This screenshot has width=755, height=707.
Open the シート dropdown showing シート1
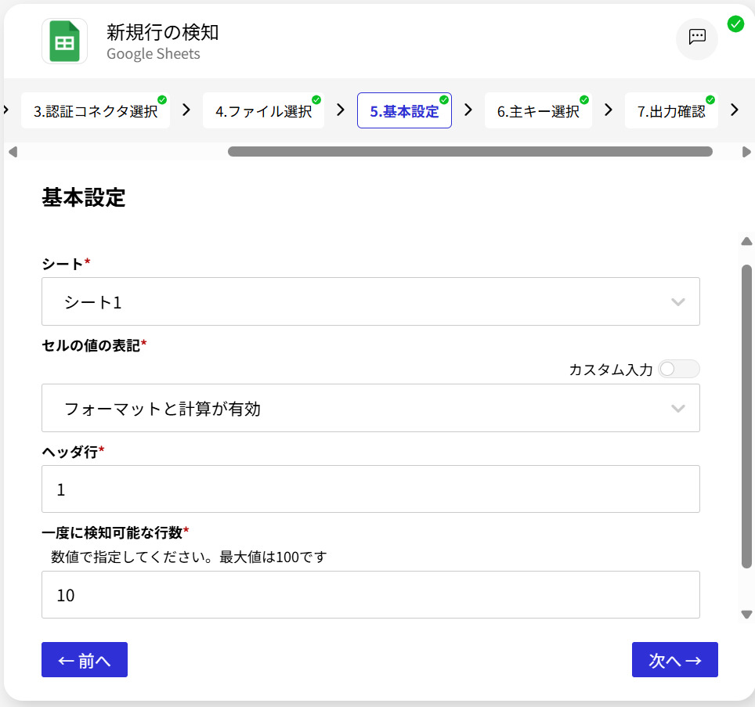click(x=370, y=301)
